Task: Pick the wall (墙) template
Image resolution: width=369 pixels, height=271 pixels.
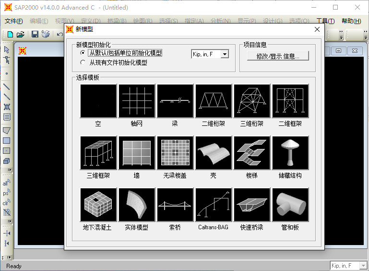Action: (x=137, y=153)
